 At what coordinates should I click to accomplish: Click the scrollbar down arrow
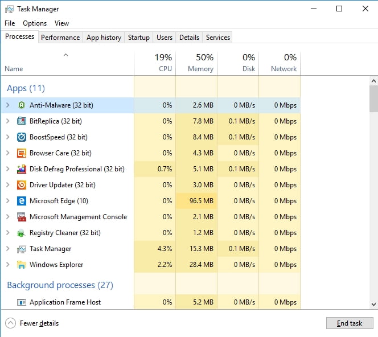[x=373, y=304]
